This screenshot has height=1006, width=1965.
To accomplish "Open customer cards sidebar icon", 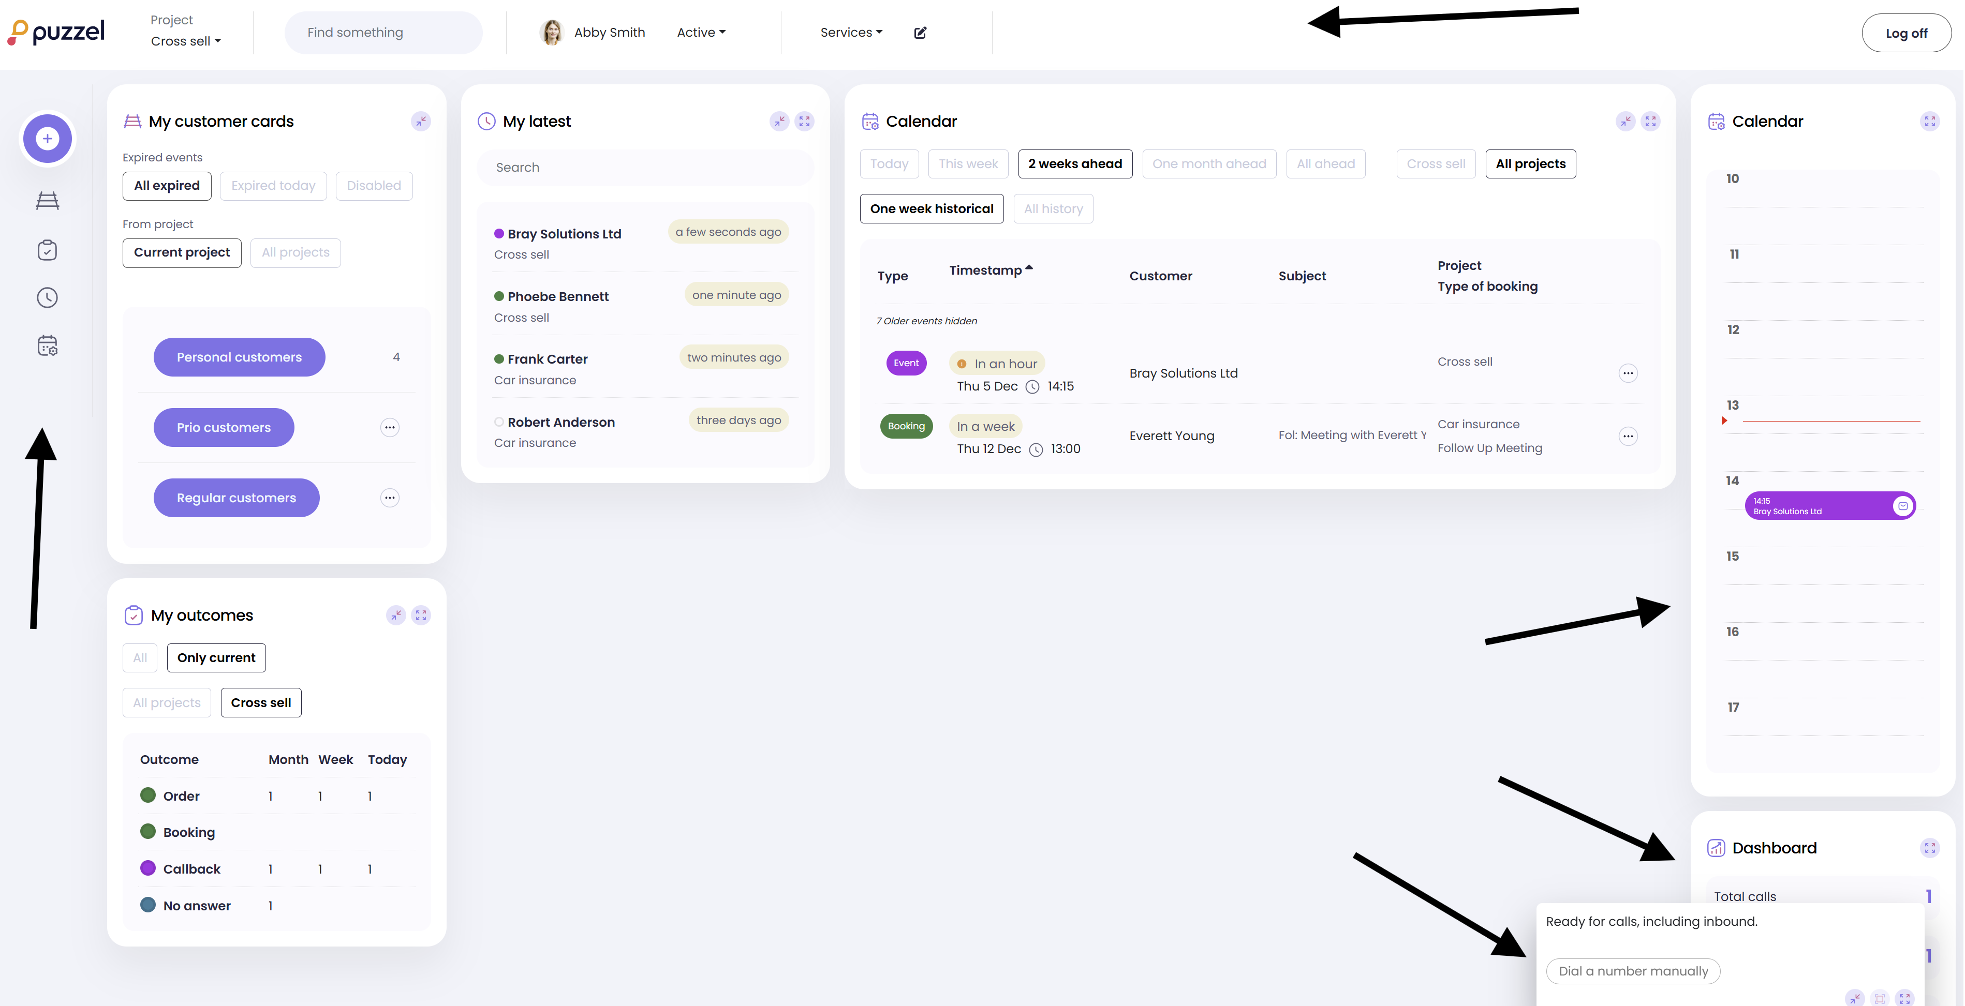I will point(47,201).
